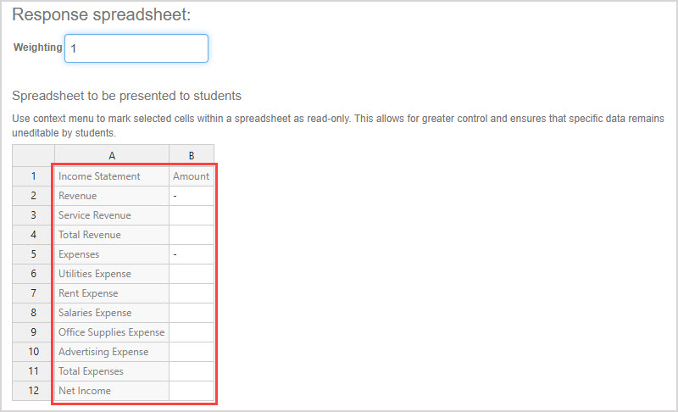Click the Advertising Expense cell
Viewport: 678px width, 412px height.
[112, 352]
